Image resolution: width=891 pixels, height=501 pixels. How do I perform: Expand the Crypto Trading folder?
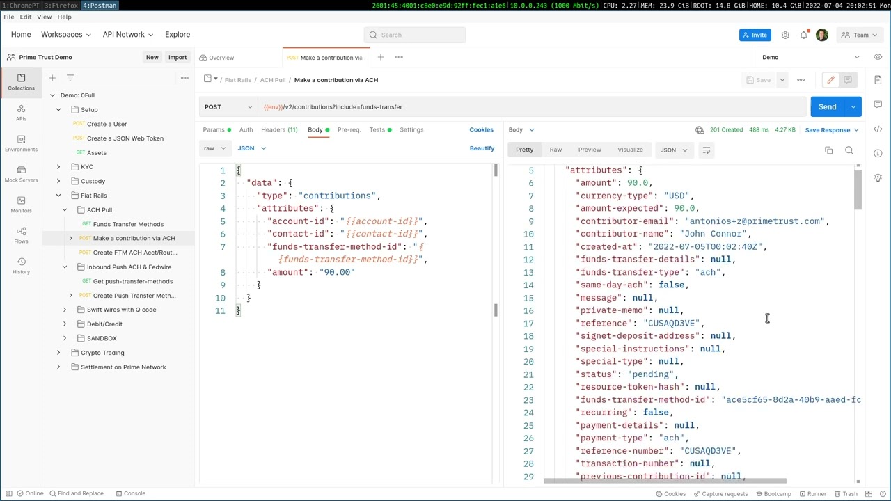click(x=58, y=353)
